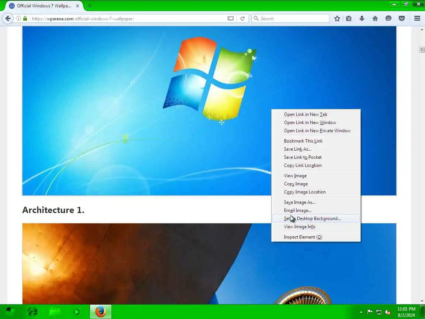The height and width of the screenshot is (319, 425).
Task: Open Windows Media Player in taskbar
Action: 77,312
